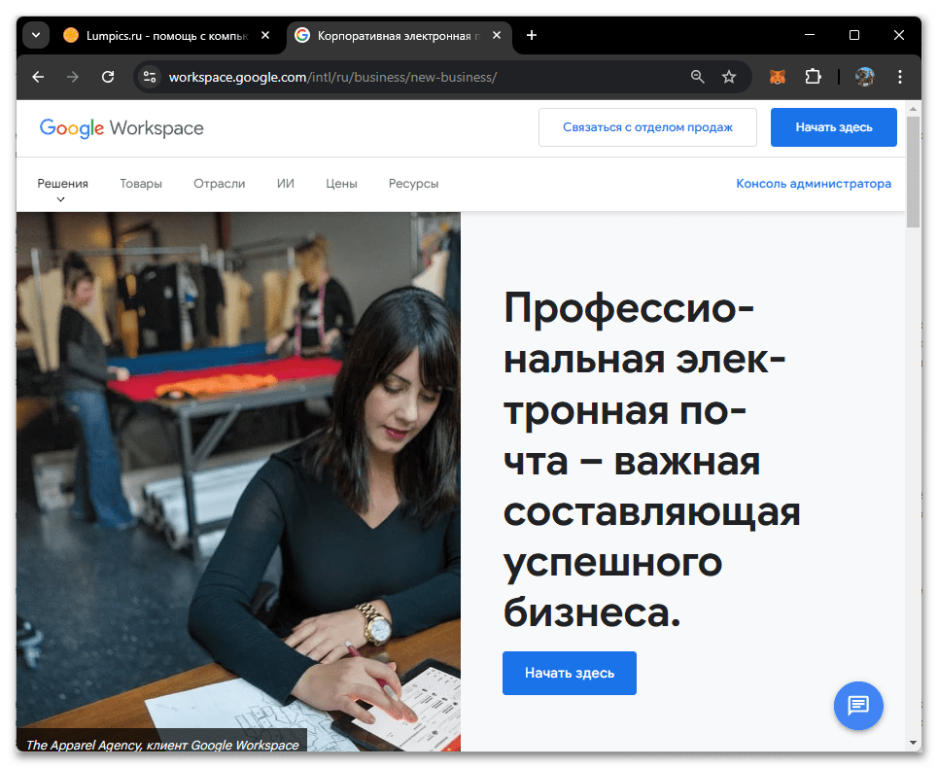Open the chat support bubble icon
Screen dimensions: 938x768
858,706
